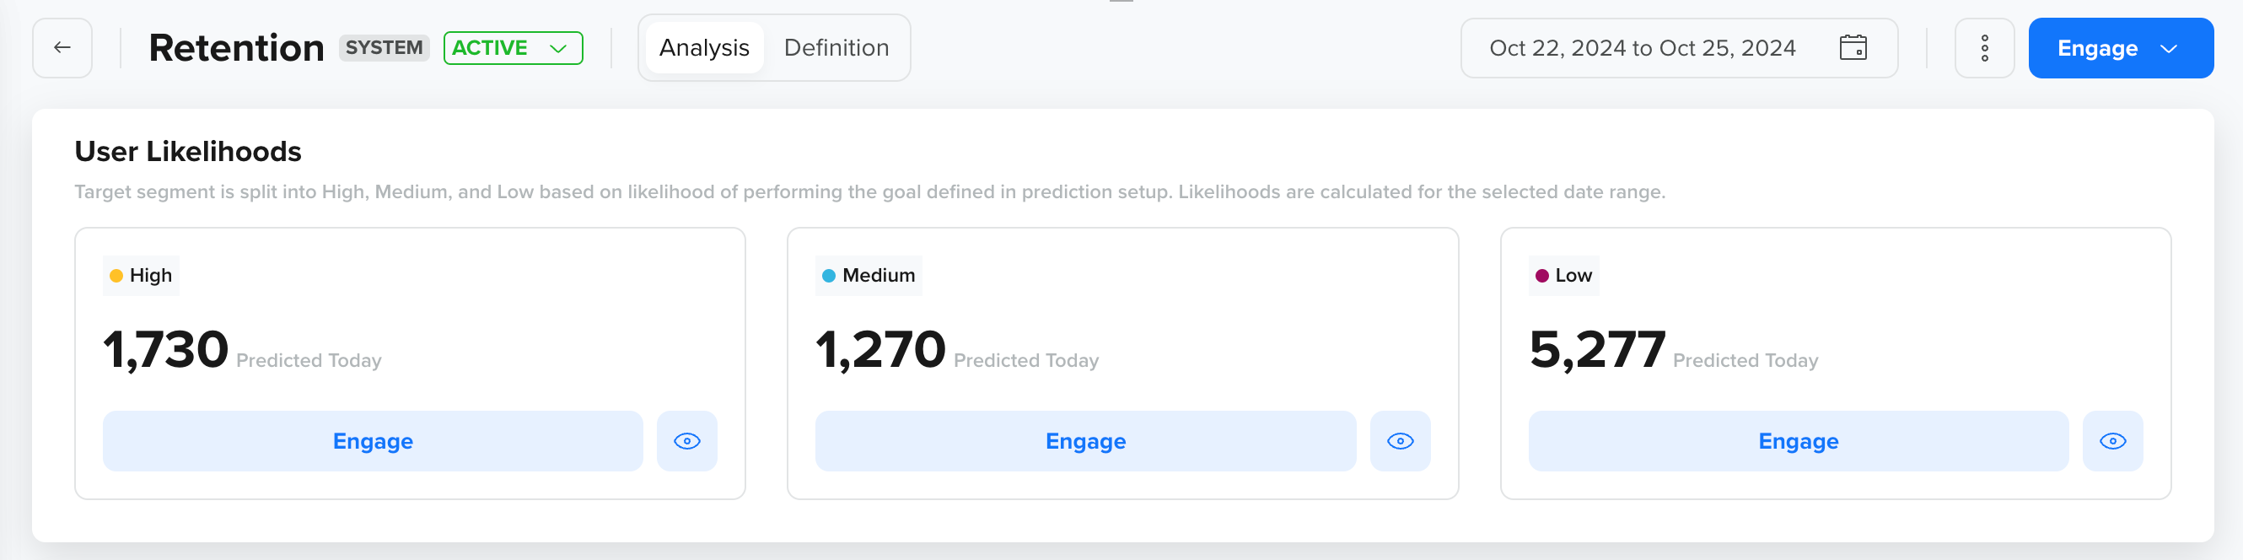Preview users in the Low segment eye icon
Viewport: 2243px width, 560px height.
[2113, 441]
